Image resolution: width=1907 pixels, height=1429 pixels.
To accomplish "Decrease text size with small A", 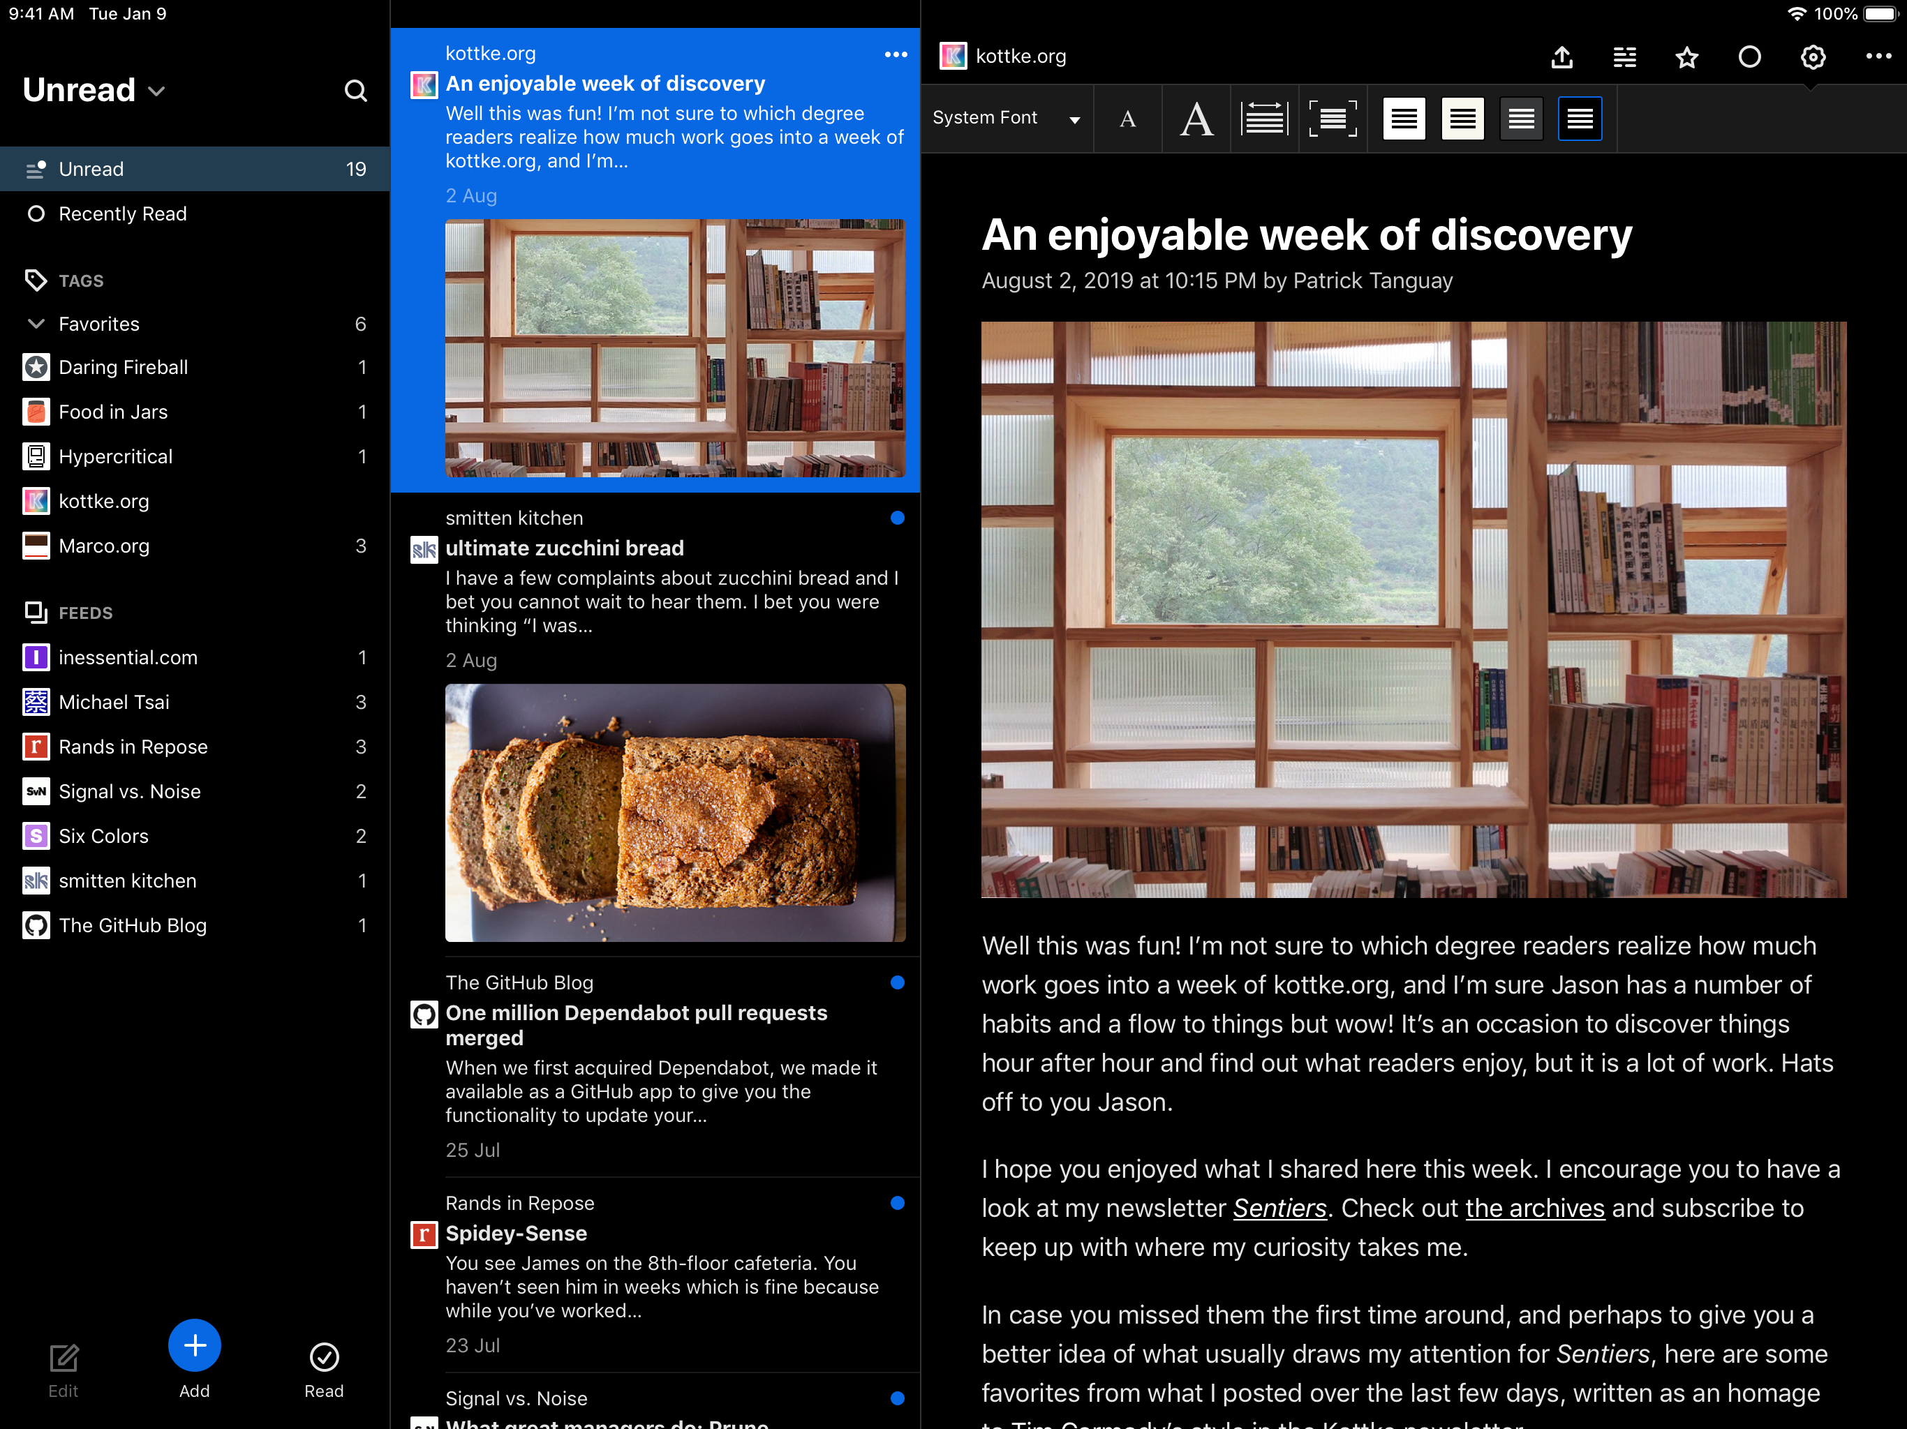I will 1127,119.
